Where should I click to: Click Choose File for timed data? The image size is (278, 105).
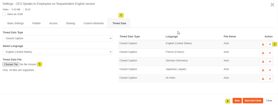pyautogui.click(x=11, y=64)
